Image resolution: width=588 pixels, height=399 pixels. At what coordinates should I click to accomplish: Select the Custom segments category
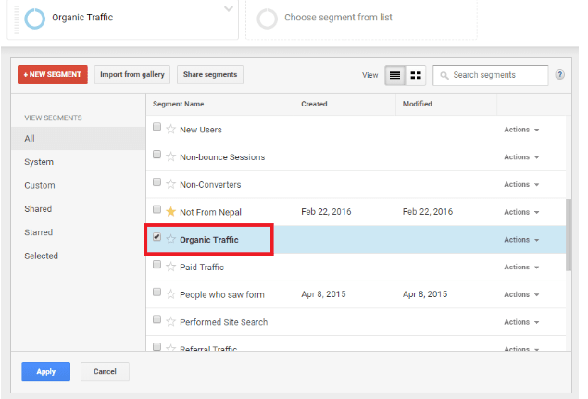point(40,185)
